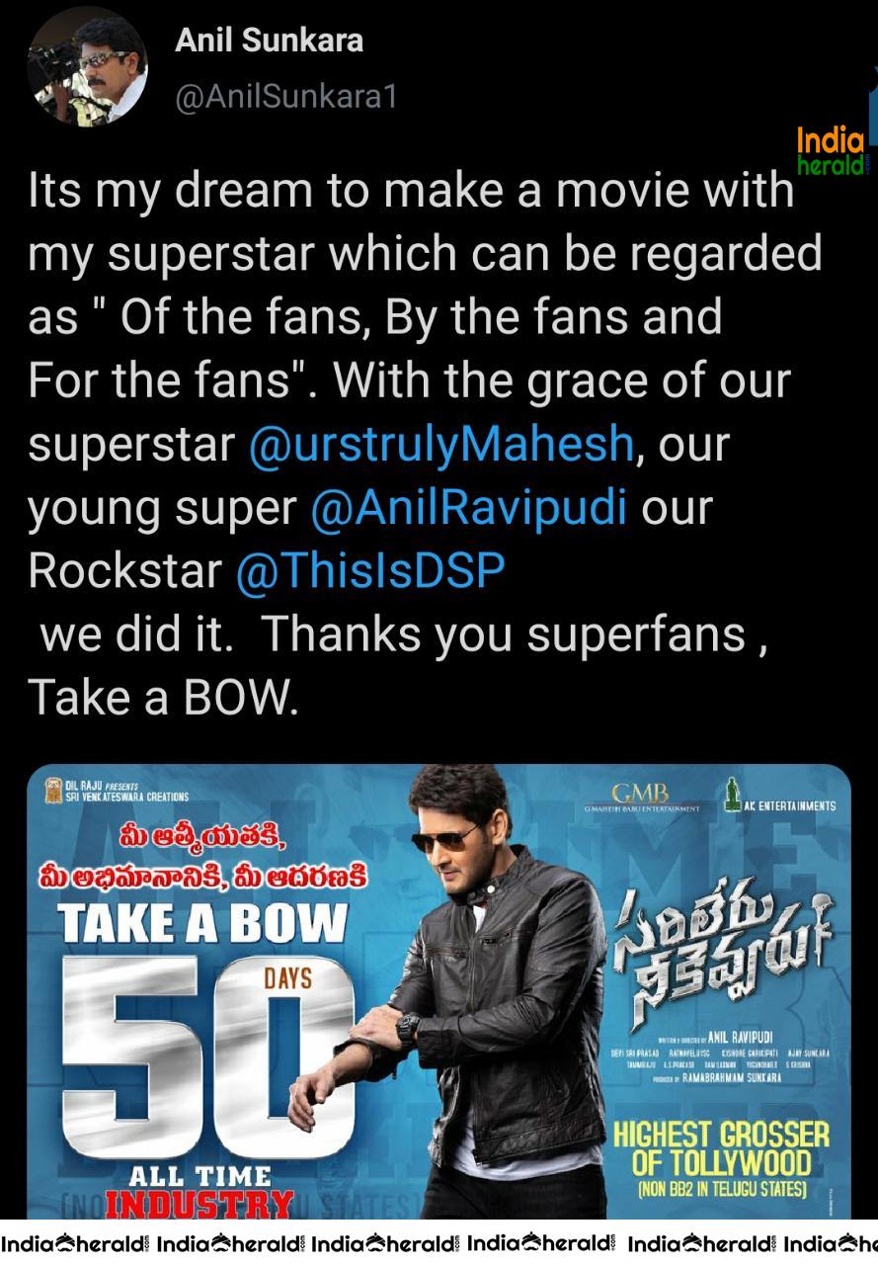Click the AK Entertainments logo
The image size is (878, 1265).
pos(779,797)
